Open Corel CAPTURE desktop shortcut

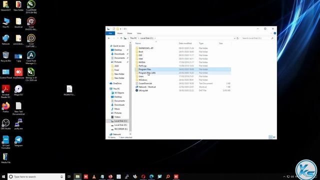coord(31,41)
